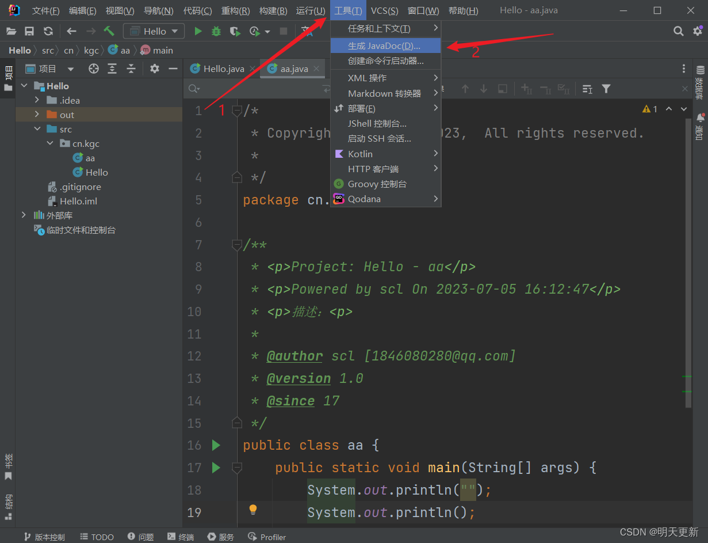The height and width of the screenshot is (543, 708).
Task: Toggle line 19 lightbulb intention action
Action: (x=253, y=510)
